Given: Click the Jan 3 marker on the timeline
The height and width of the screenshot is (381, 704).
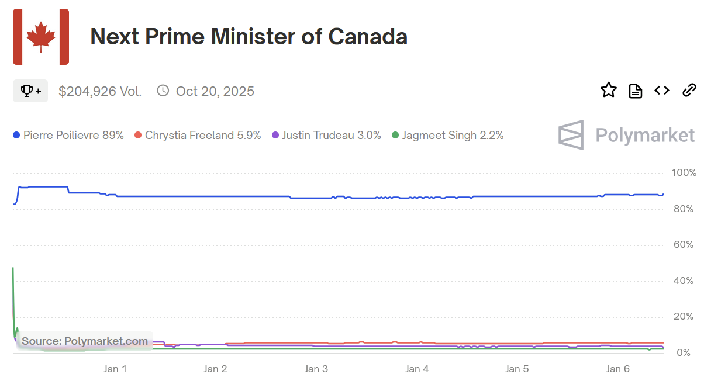Looking at the screenshot, I should click(316, 369).
